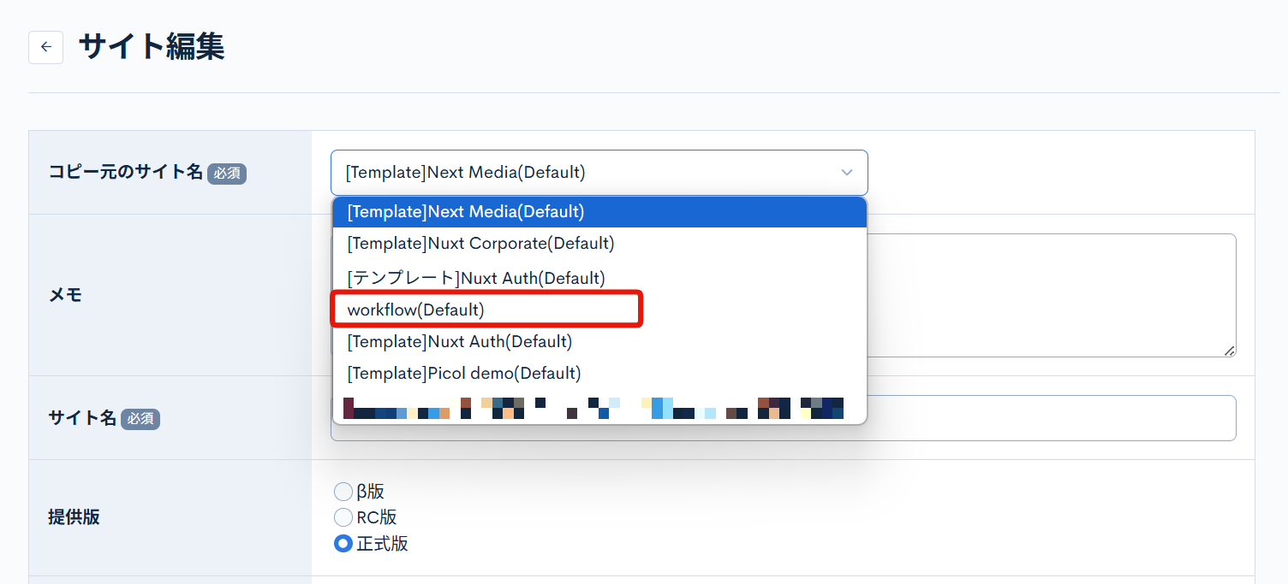Select the β版 radio button
The image size is (1288, 584).
[343, 491]
